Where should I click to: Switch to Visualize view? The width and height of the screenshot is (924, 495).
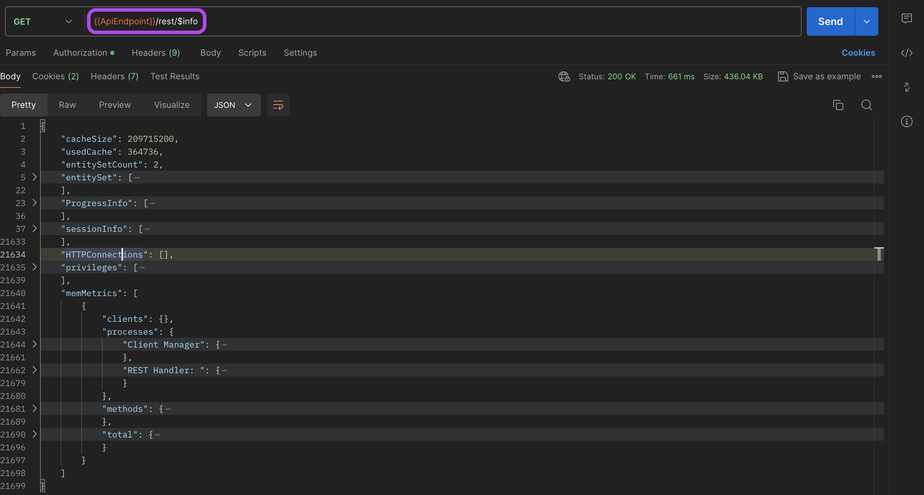tap(172, 105)
